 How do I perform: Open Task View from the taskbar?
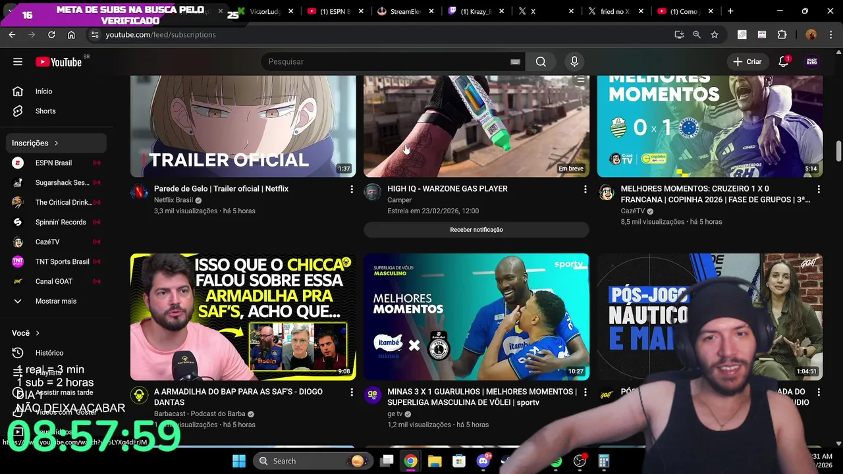click(387, 461)
